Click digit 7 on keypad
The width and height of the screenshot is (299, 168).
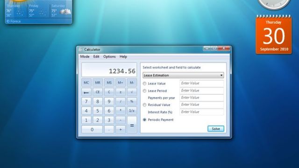pyautogui.click(x=86, y=101)
